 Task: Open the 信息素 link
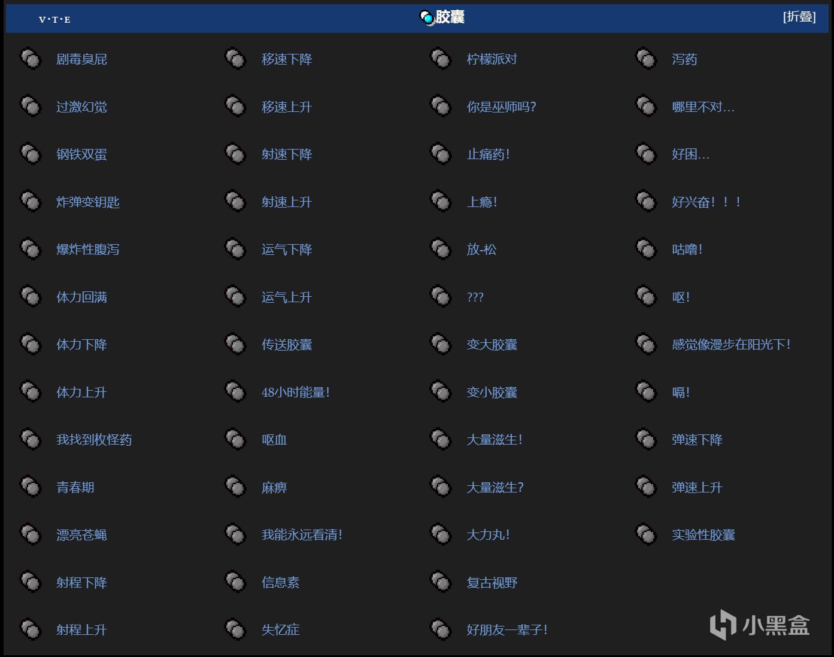(280, 583)
